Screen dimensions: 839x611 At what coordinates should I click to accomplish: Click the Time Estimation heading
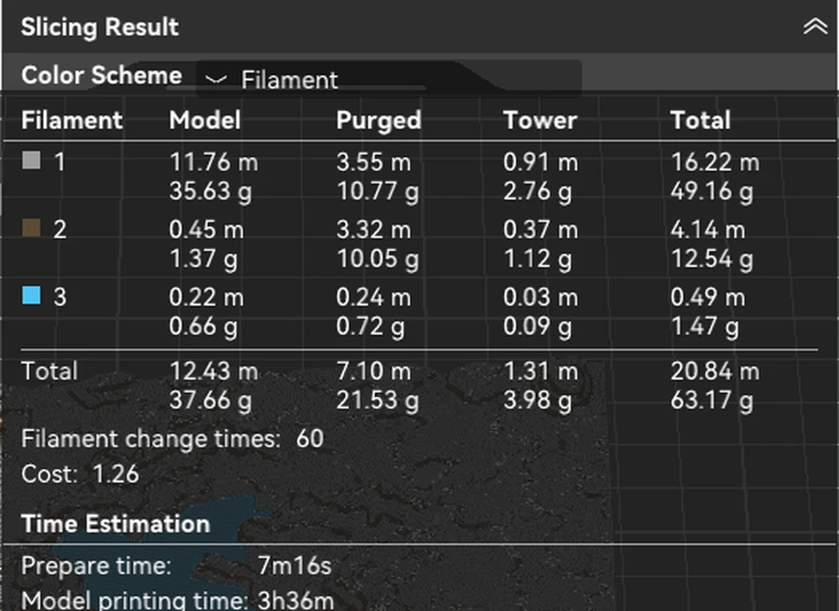pos(115,523)
